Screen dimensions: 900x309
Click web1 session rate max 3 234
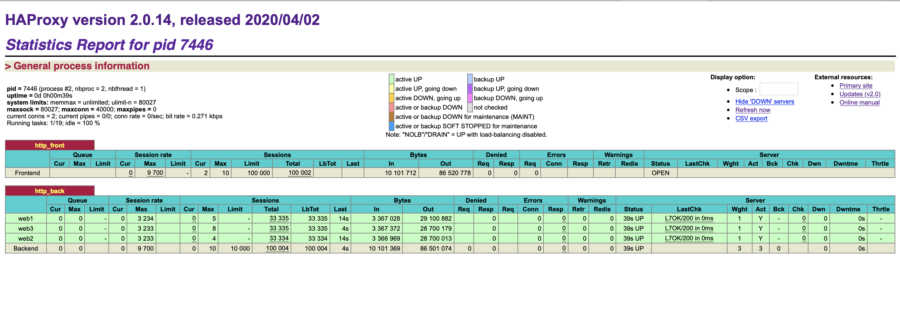(145, 218)
